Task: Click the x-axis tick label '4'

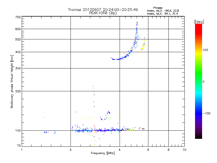Action: pos(120,150)
